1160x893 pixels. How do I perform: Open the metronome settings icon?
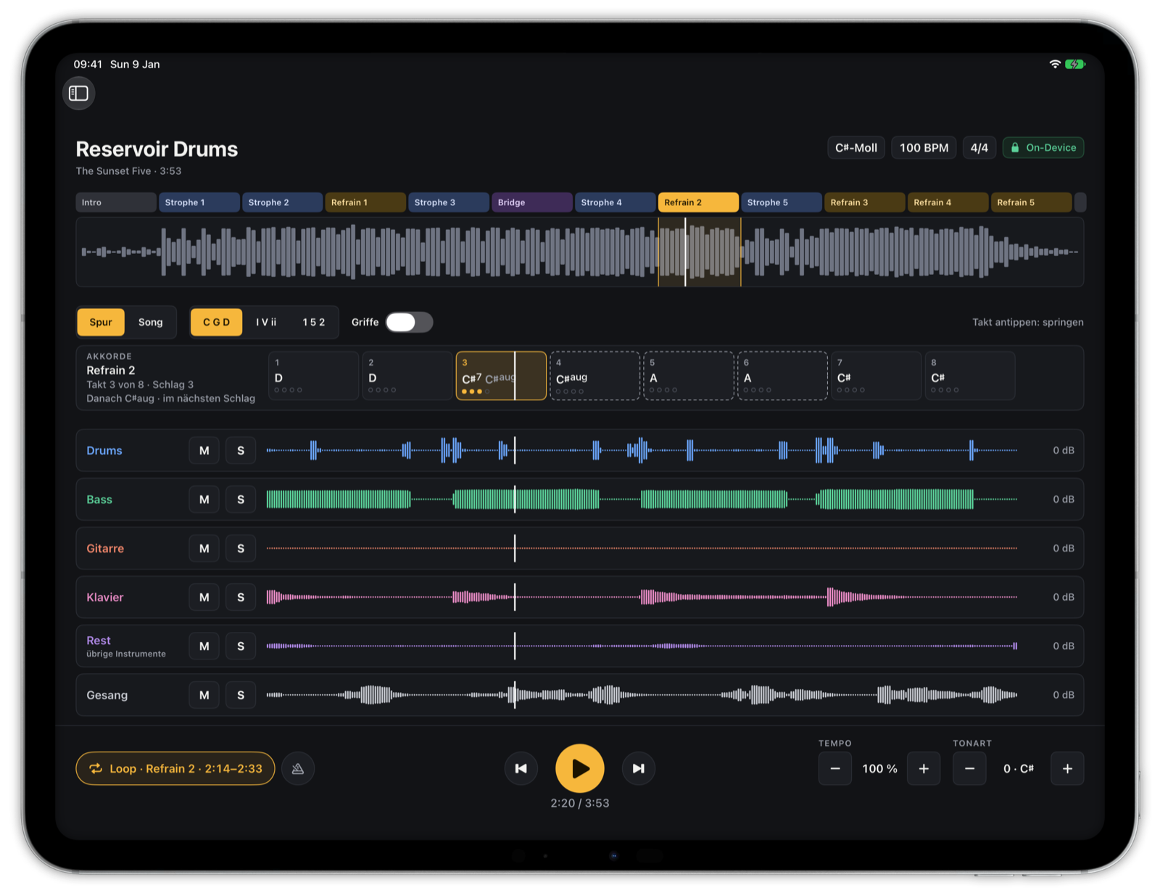point(298,768)
